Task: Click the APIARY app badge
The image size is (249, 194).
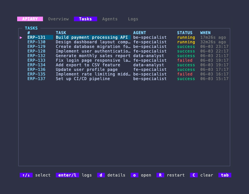Action: 30,19
